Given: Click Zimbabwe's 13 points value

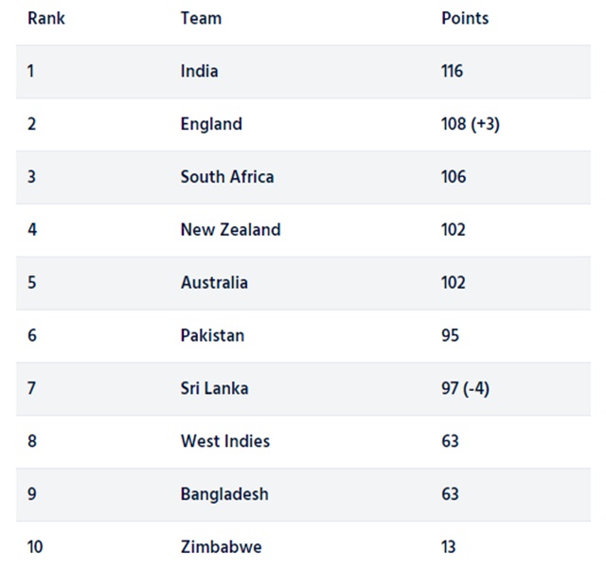Looking at the screenshot, I should pyautogui.click(x=449, y=547).
